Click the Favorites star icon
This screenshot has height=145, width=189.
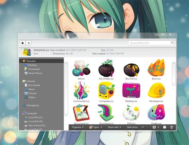point(24,61)
